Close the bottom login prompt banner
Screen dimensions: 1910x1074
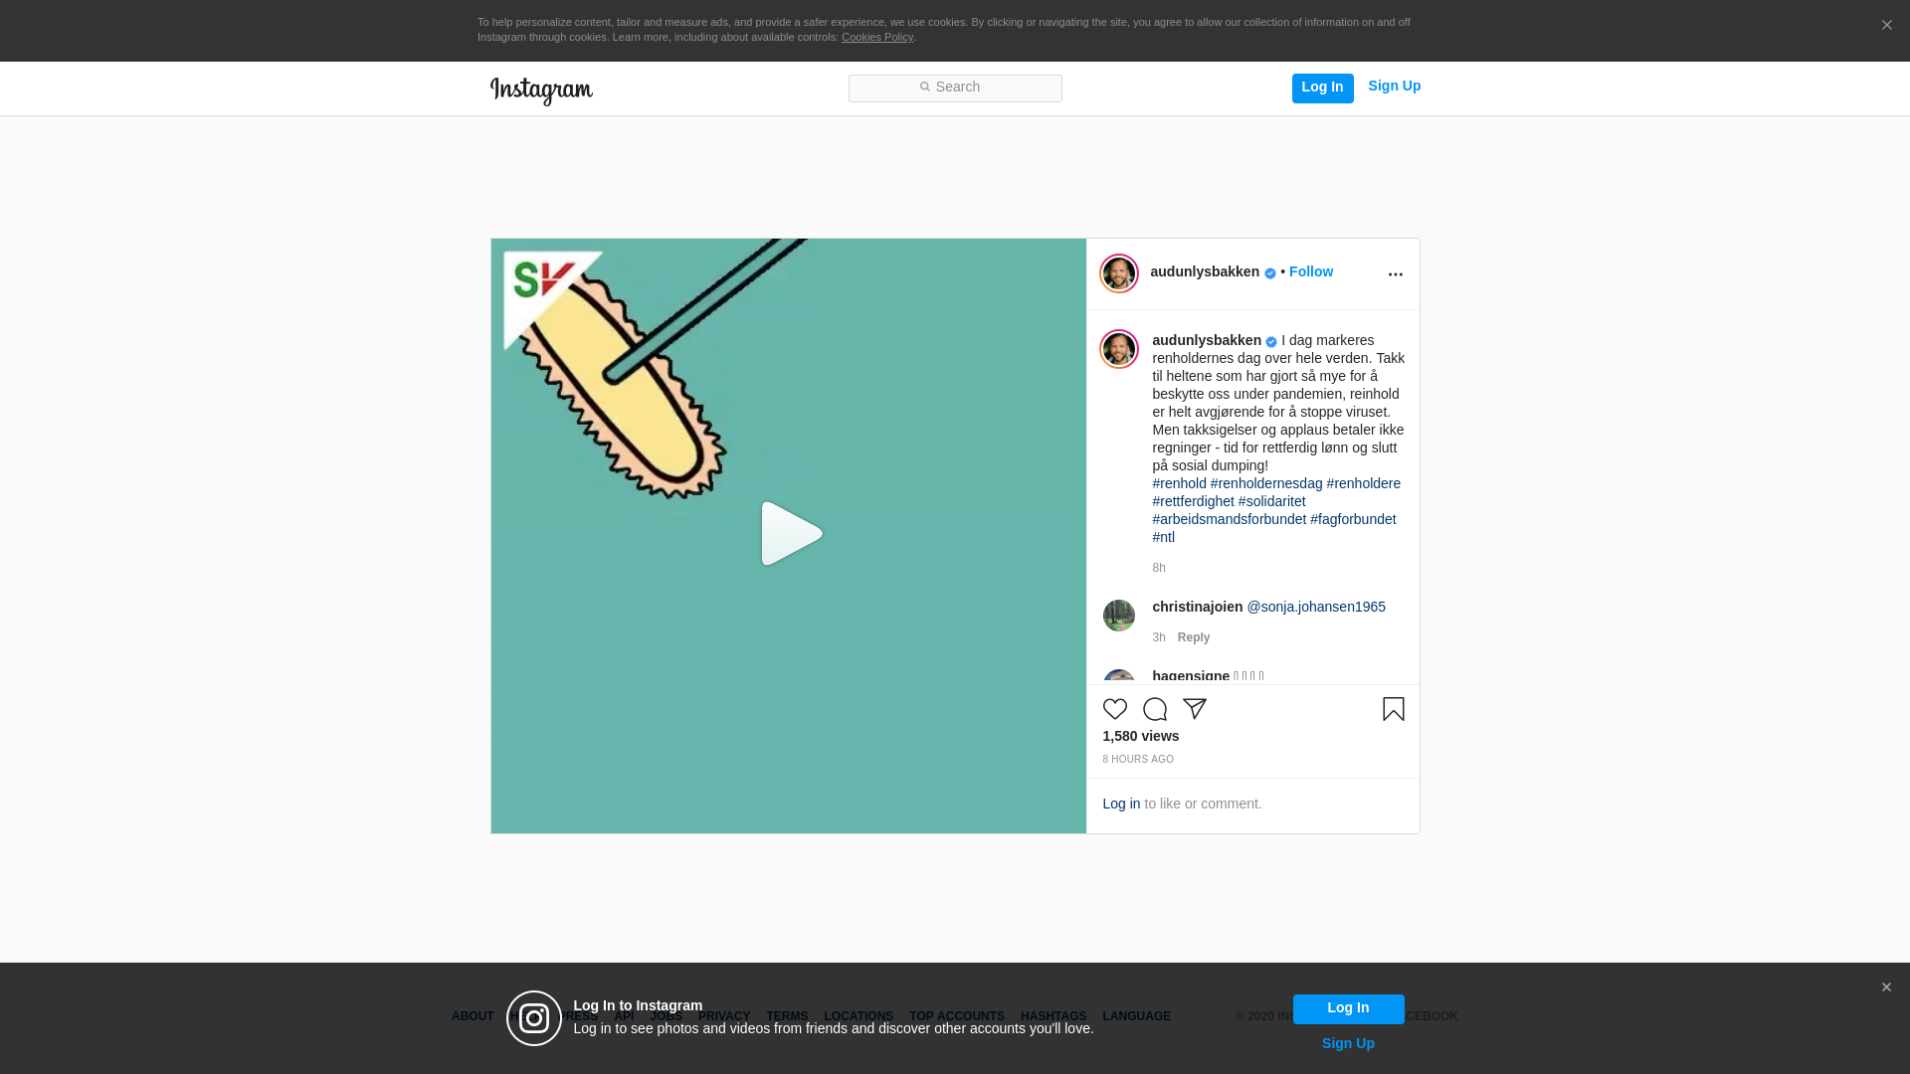pos(1886,987)
